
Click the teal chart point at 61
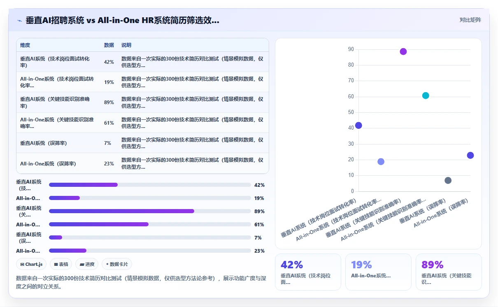tap(426, 95)
